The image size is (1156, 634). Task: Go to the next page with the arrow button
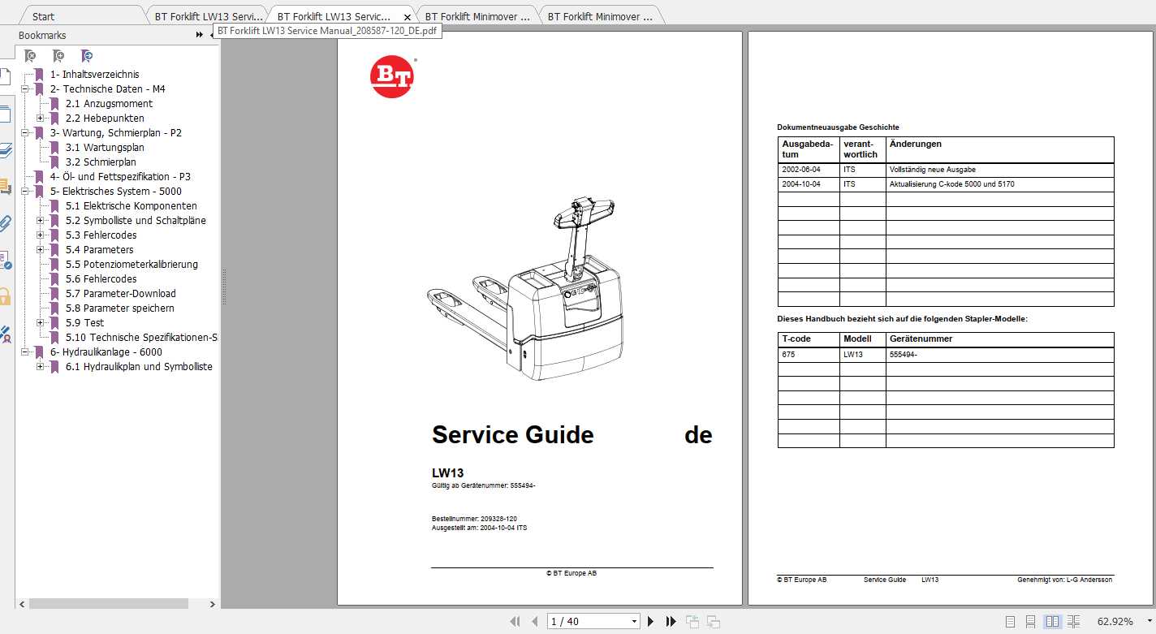651,620
